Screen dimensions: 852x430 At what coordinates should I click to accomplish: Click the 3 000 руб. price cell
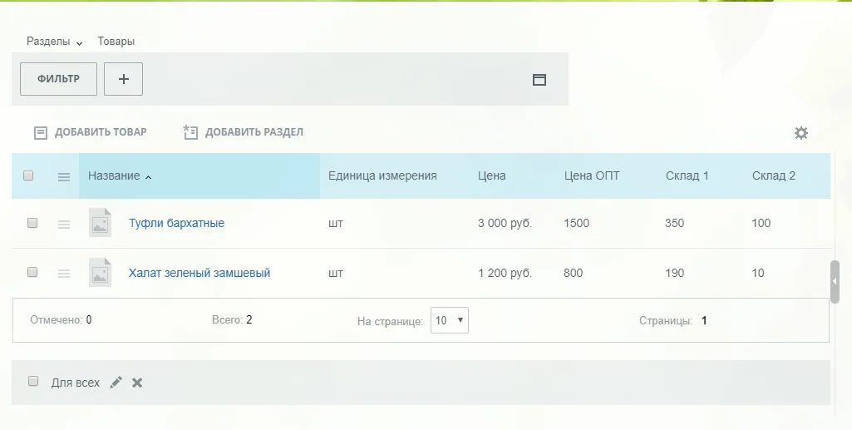(x=505, y=223)
